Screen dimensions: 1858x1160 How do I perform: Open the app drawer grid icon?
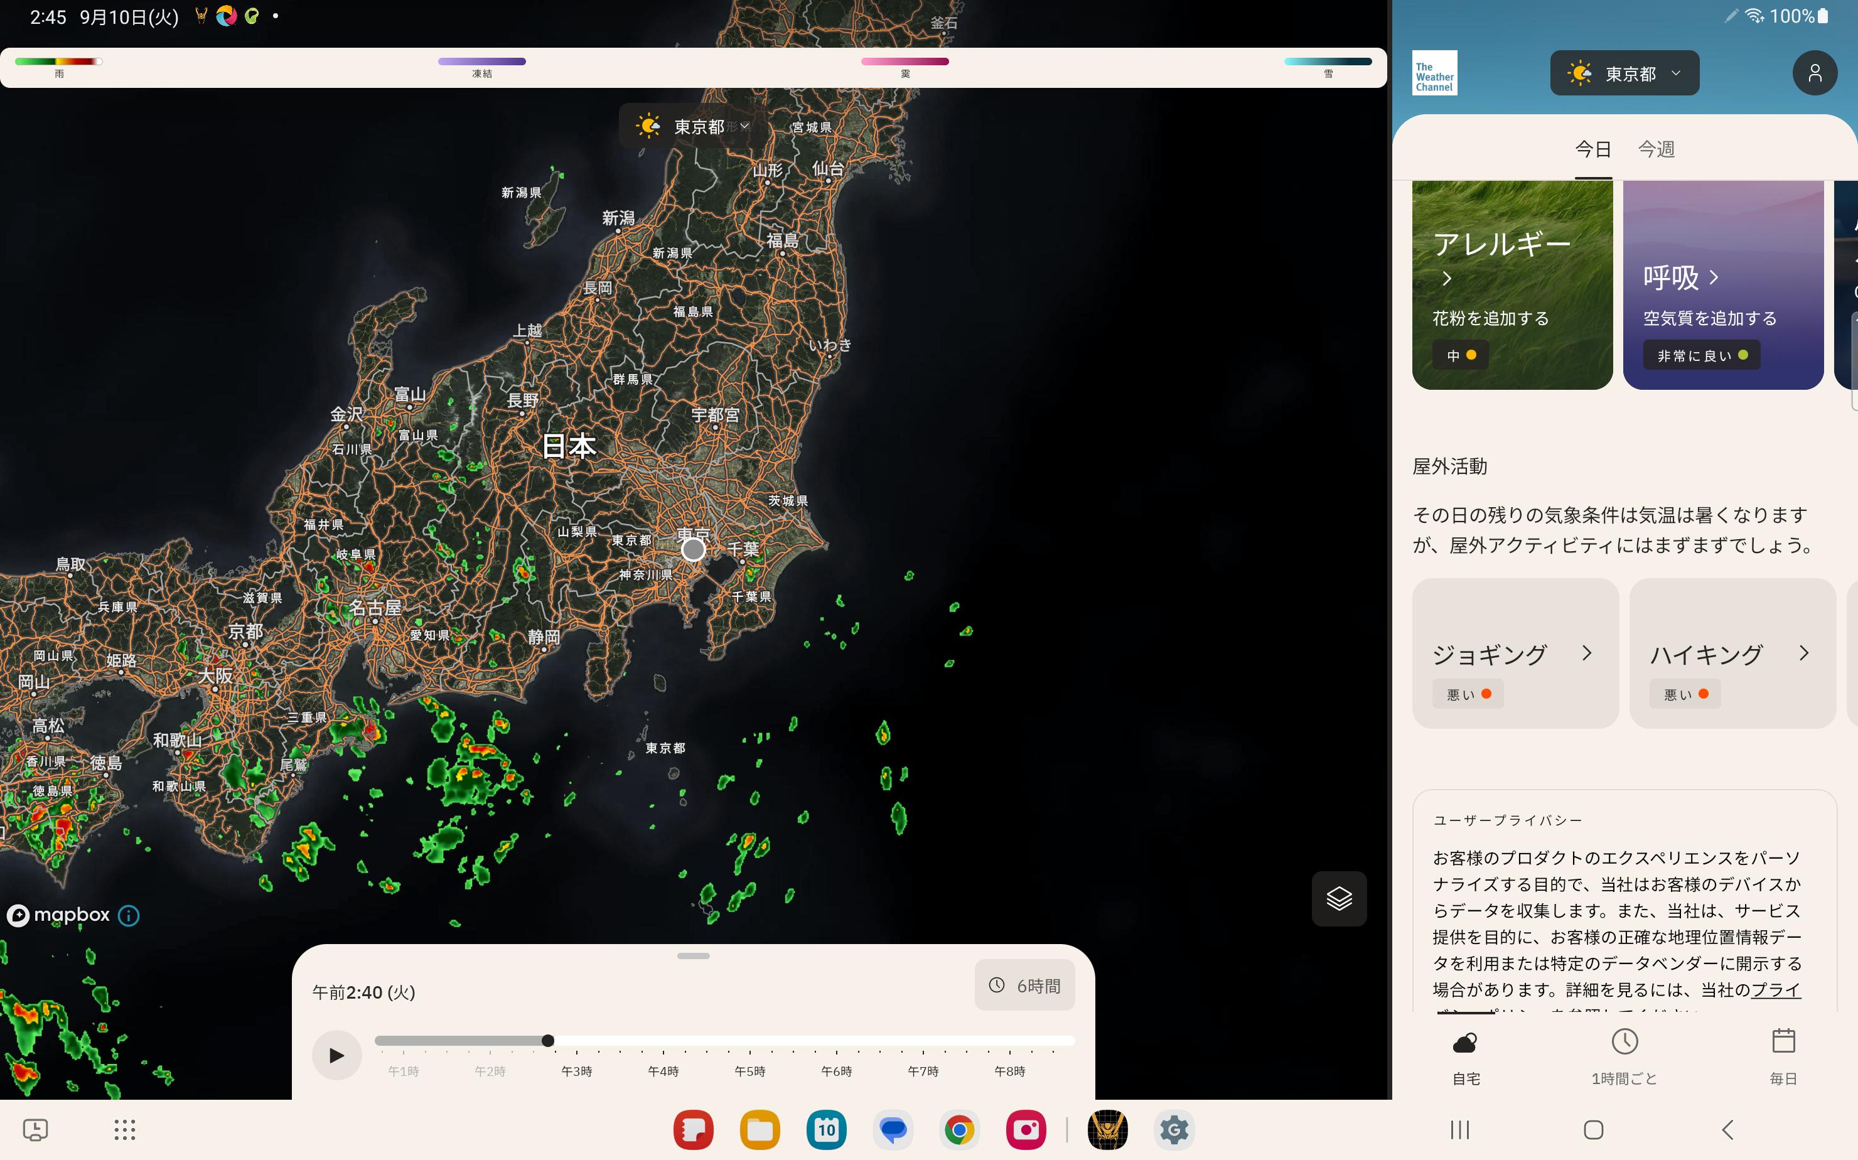click(x=124, y=1129)
